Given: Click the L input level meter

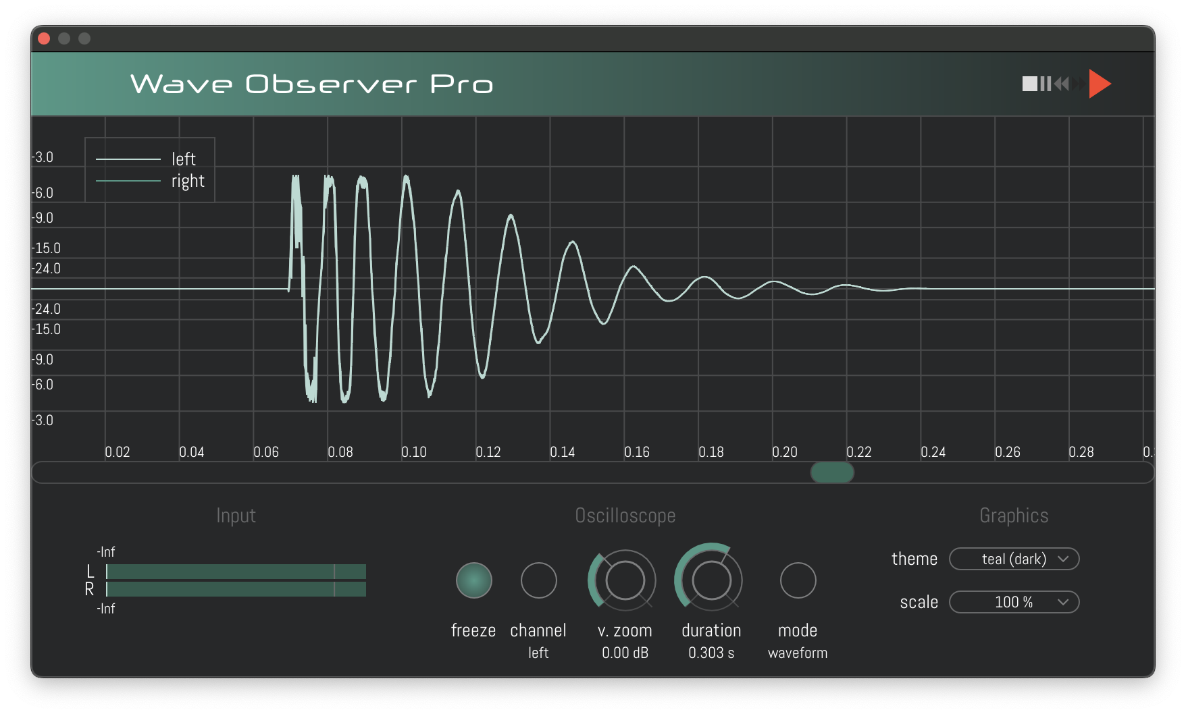Looking at the screenshot, I should [x=236, y=572].
